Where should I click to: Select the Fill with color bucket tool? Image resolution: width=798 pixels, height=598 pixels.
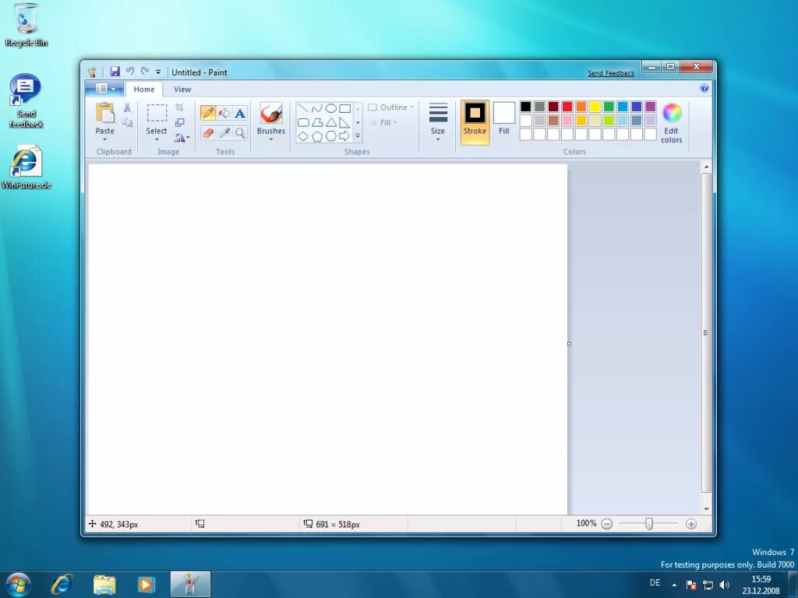click(x=224, y=112)
